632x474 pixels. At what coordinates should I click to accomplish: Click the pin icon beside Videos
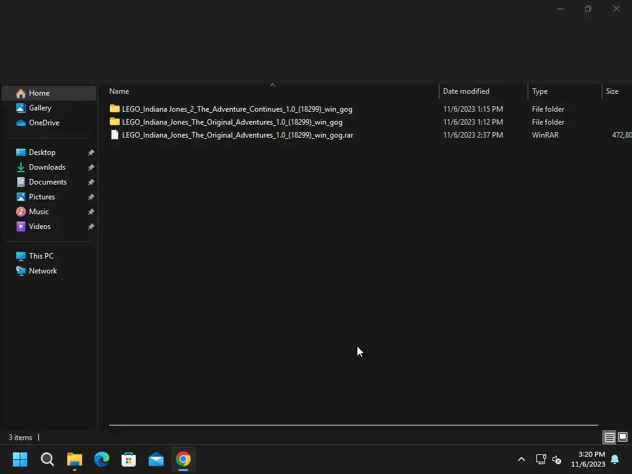click(x=91, y=227)
